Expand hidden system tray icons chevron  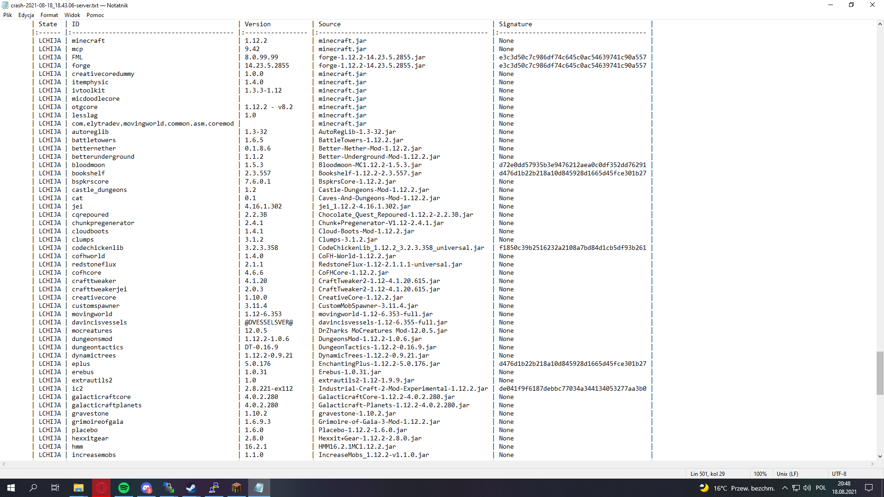pyautogui.click(x=785, y=488)
